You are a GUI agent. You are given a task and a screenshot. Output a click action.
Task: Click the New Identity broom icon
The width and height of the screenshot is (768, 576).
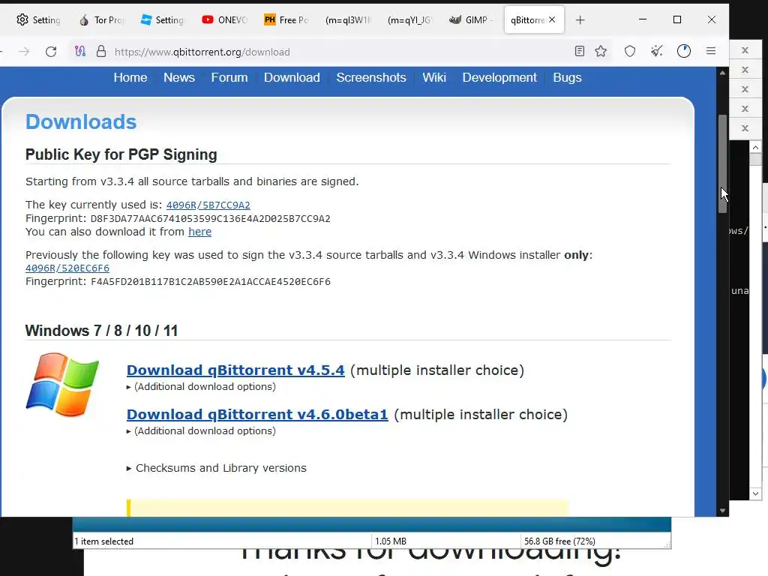[657, 51]
